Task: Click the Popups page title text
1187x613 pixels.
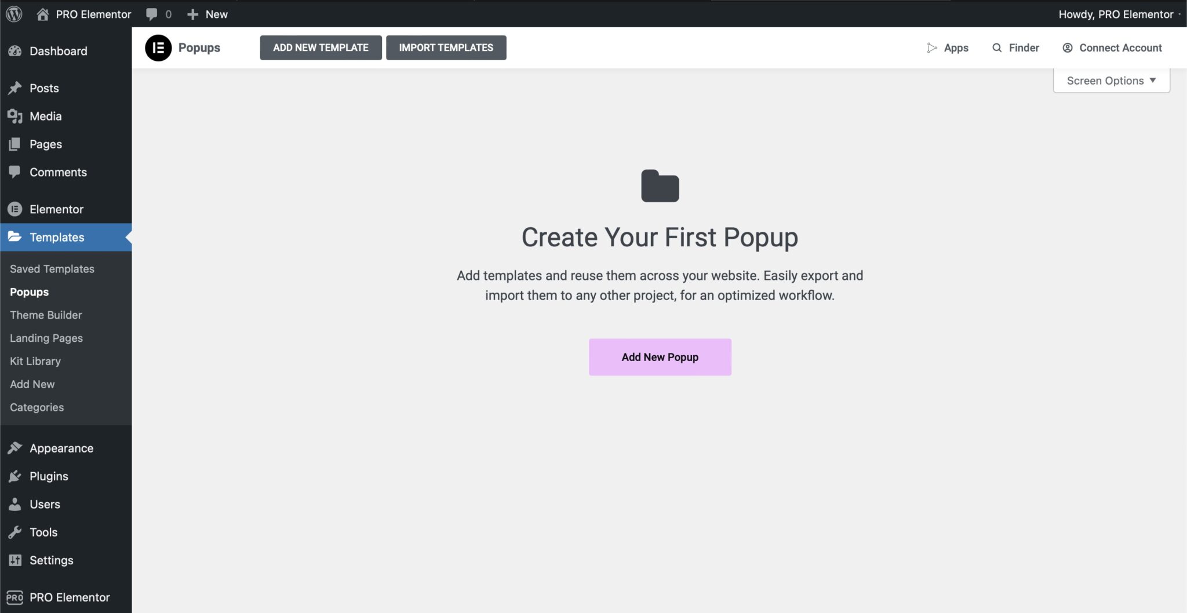Action: click(199, 48)
